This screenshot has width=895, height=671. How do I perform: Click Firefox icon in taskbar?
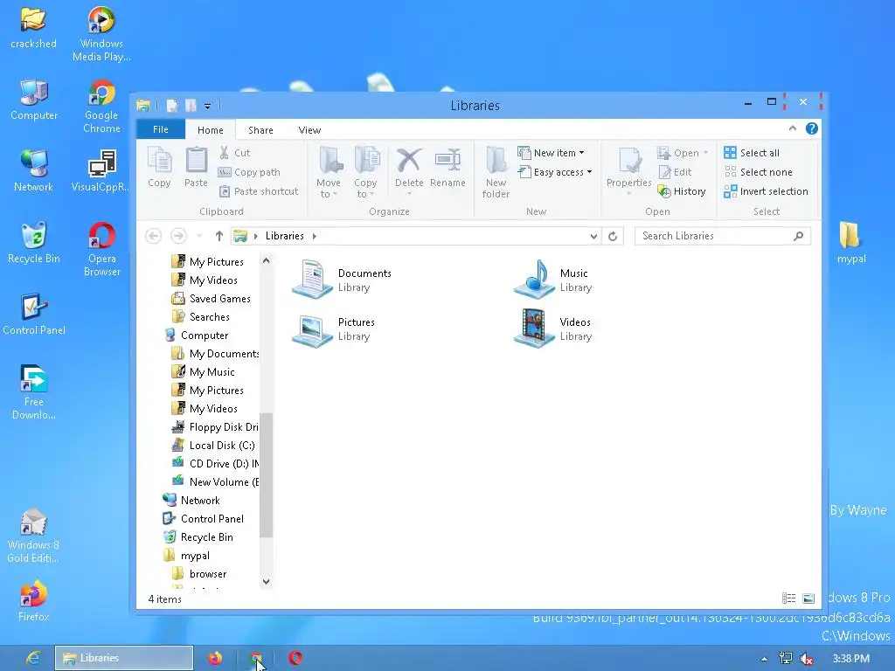tap(215, 658)
